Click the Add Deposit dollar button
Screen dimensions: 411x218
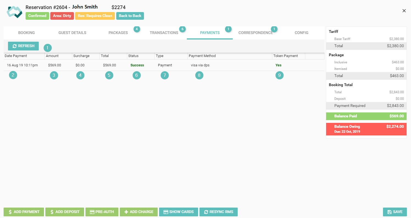pyautogui.click(x=64, y=212)
